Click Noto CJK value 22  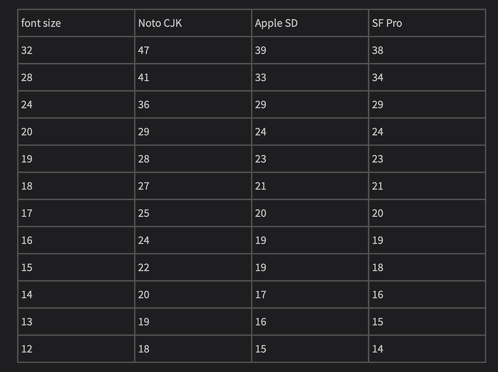(193, 267)
